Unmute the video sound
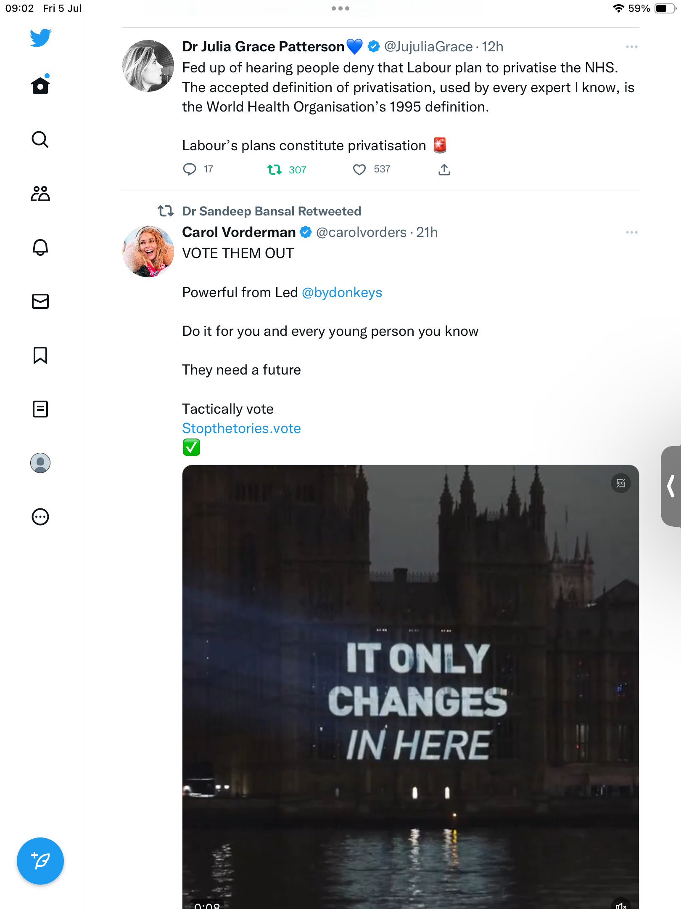 (x=620, y=905)
